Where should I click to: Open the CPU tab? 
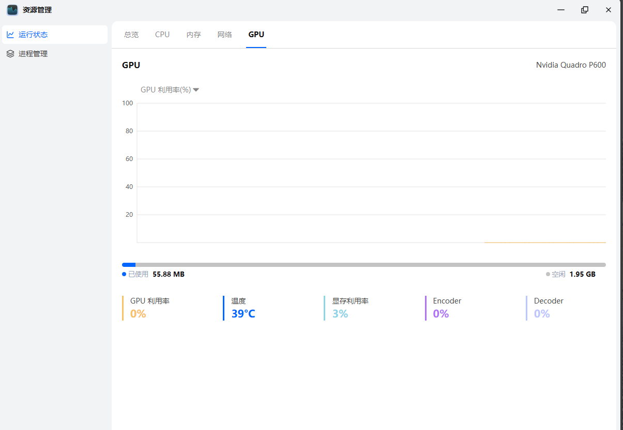(162, 35)
